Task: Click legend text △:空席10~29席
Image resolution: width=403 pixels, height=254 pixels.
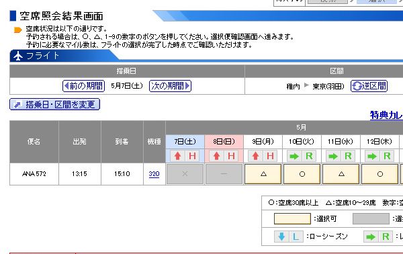Action: tap(351, 203)
